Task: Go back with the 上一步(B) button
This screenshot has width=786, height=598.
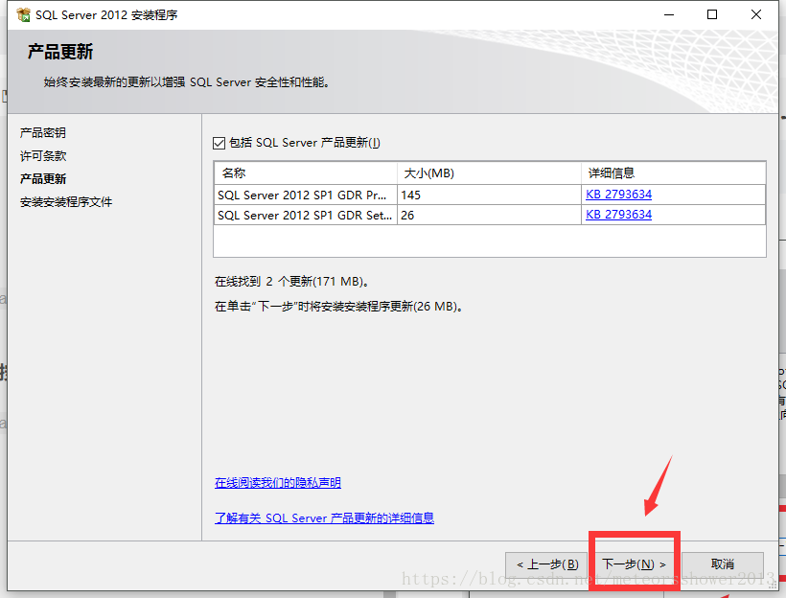Action: [x=546, y=564]
